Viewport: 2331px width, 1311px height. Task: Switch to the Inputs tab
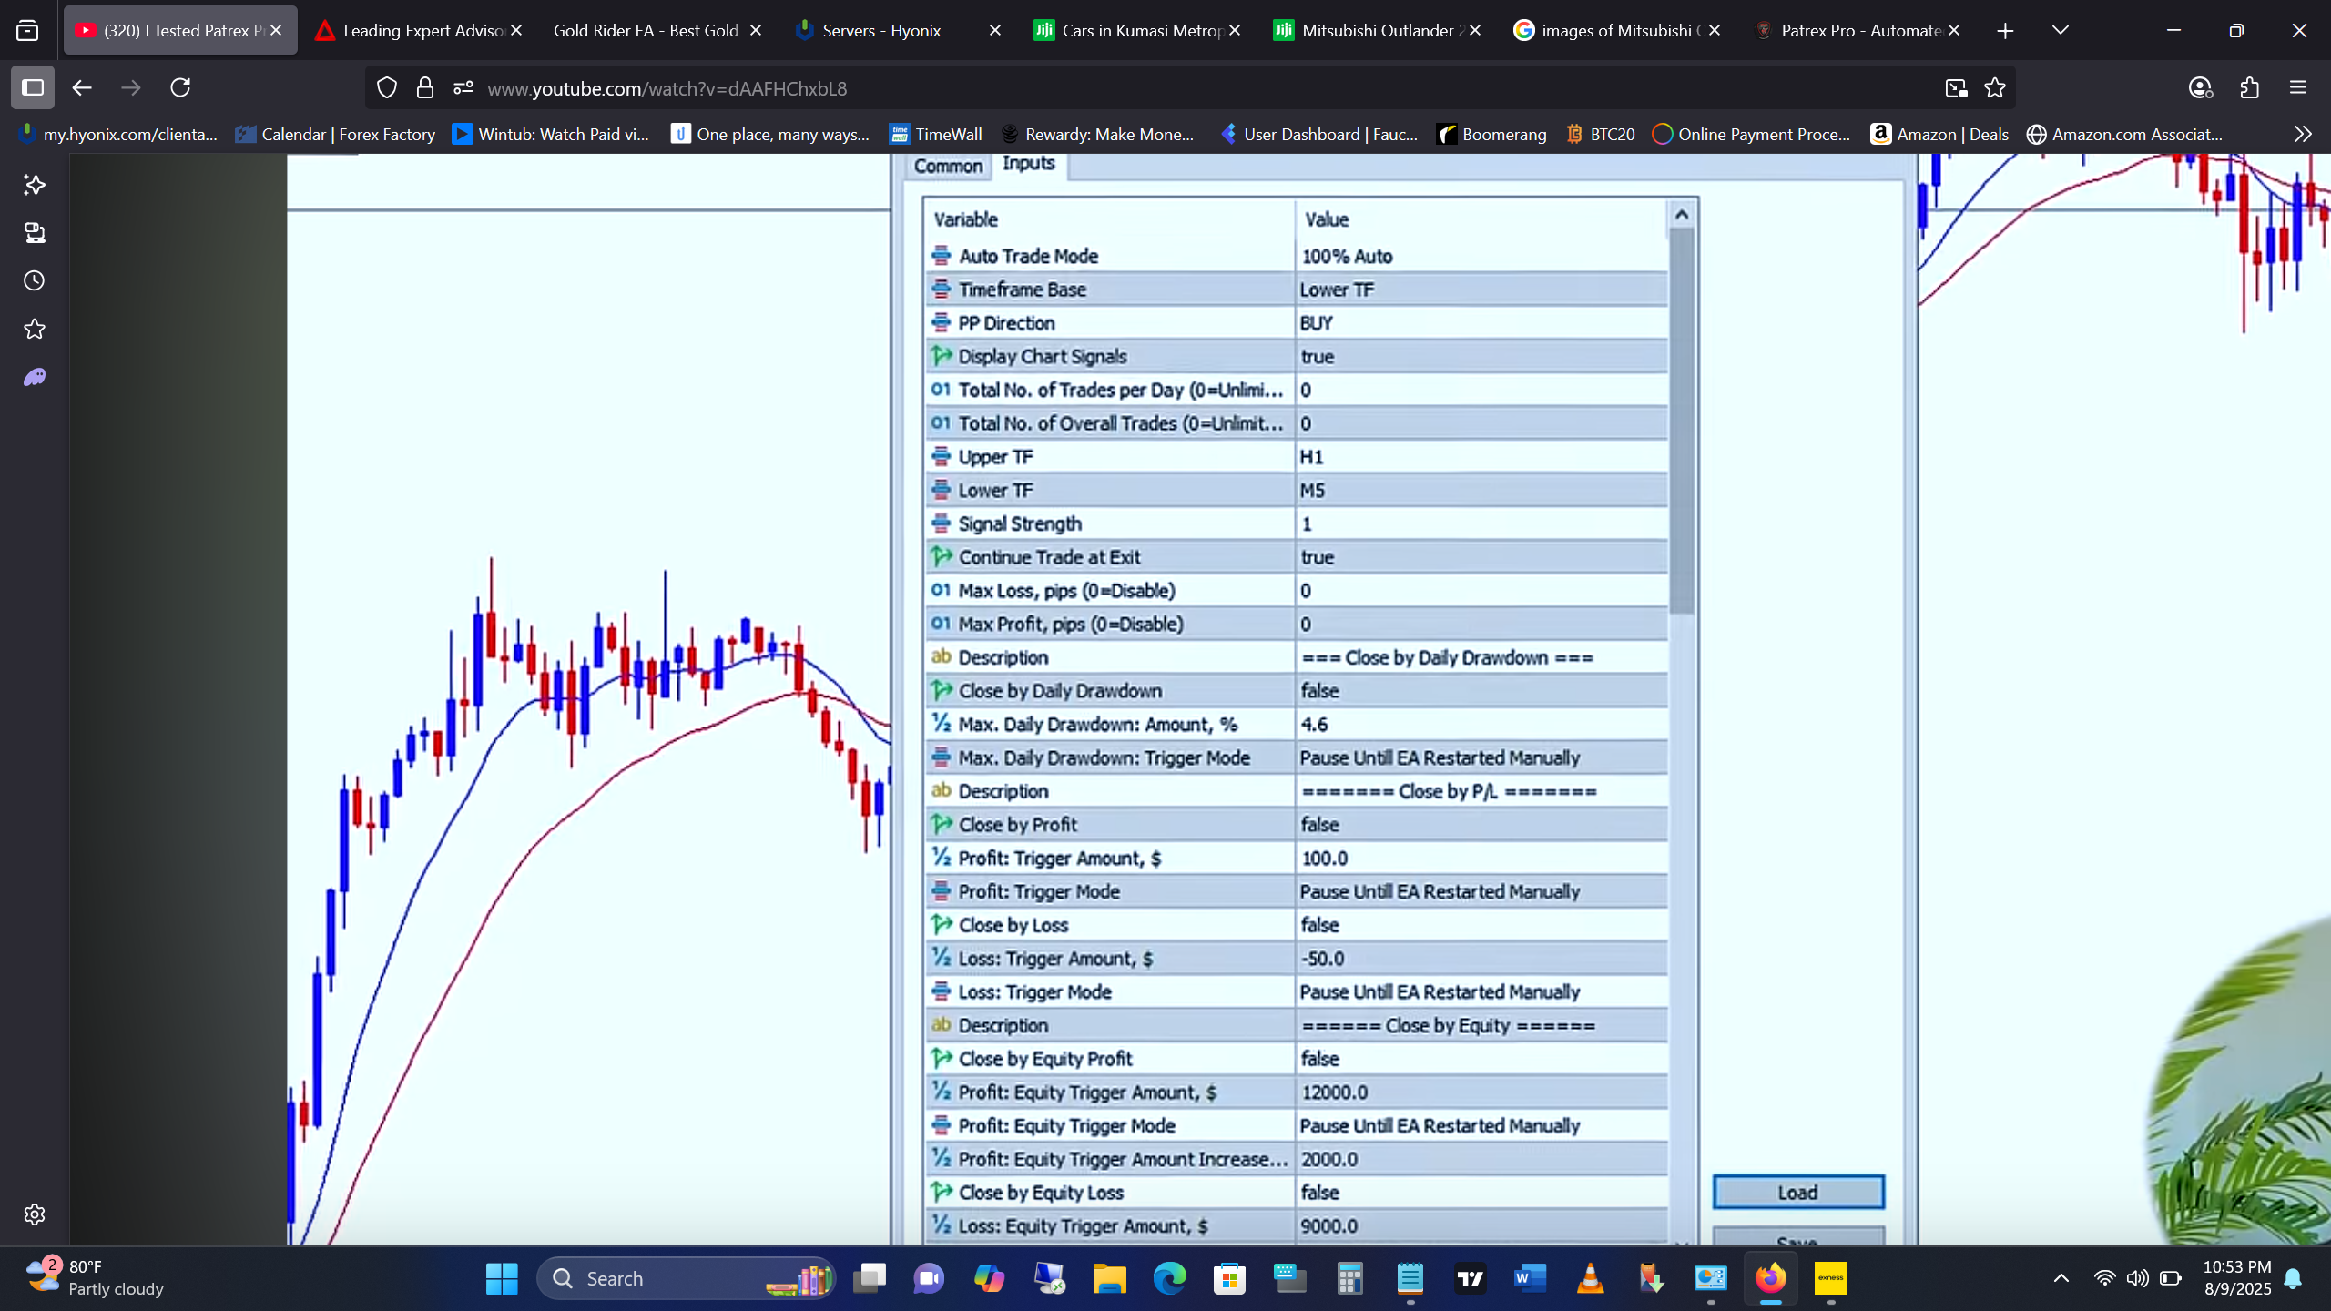[1029, 164]
